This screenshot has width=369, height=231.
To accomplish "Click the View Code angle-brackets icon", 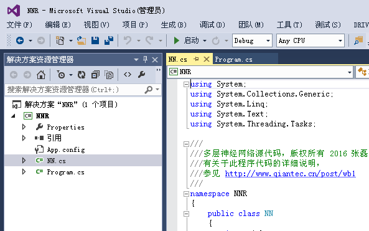I will (128, 75).
